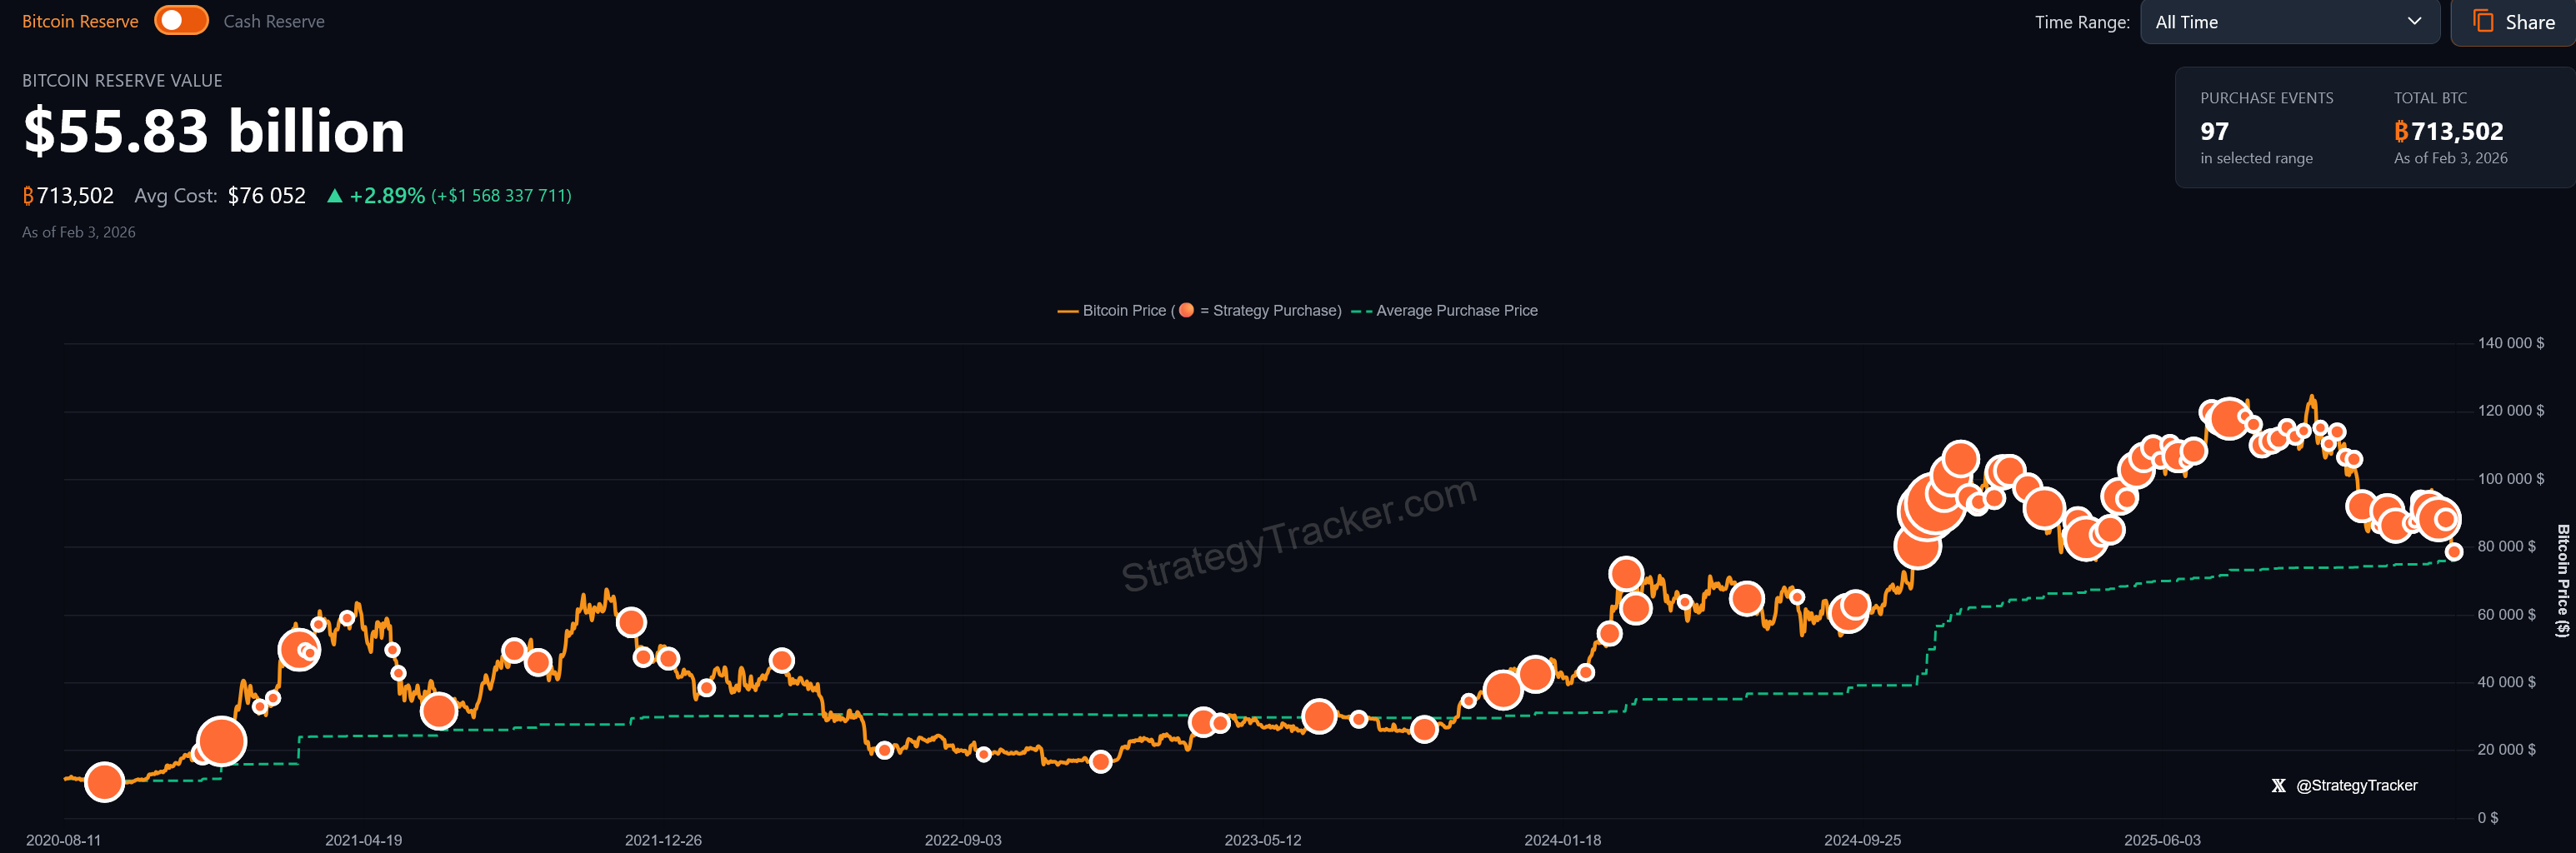Click the orange Bitcoin symbol beside 713,502 holdings
This screenshot has width=2576, height=853.
point(28,196)
